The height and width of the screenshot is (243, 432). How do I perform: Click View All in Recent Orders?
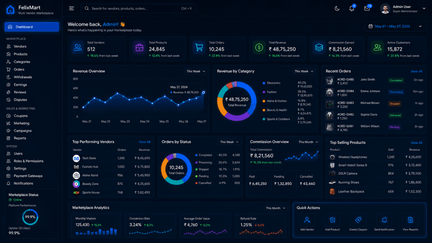416,71
